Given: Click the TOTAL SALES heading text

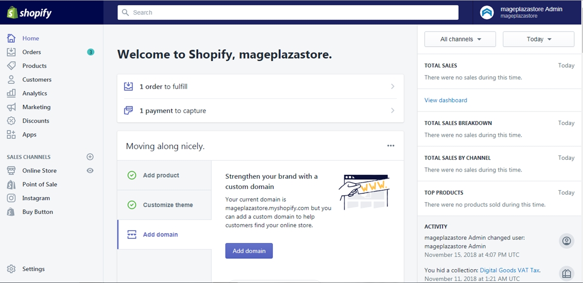Looking at the screenshot, I should 441,65.
